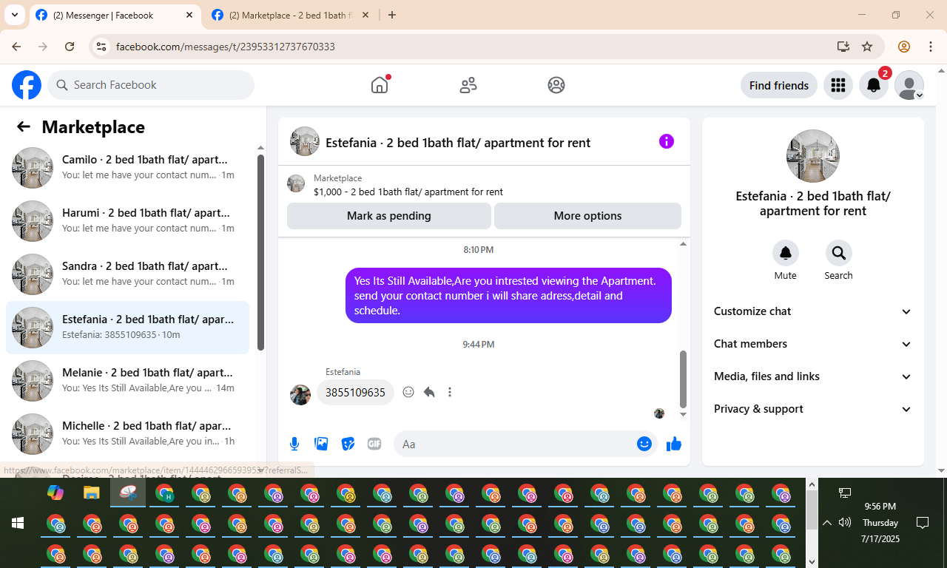
Task: Select the Estefania conversation in the list
Action: click(127, 328)
